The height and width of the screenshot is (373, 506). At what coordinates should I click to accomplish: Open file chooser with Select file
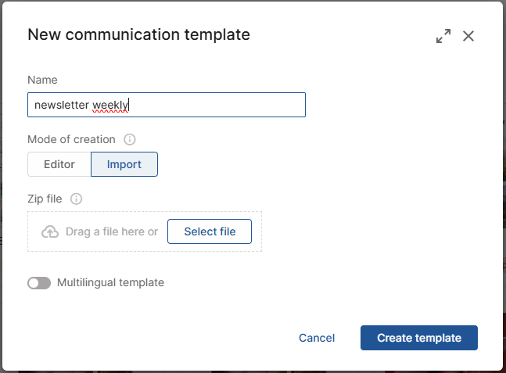210,231
